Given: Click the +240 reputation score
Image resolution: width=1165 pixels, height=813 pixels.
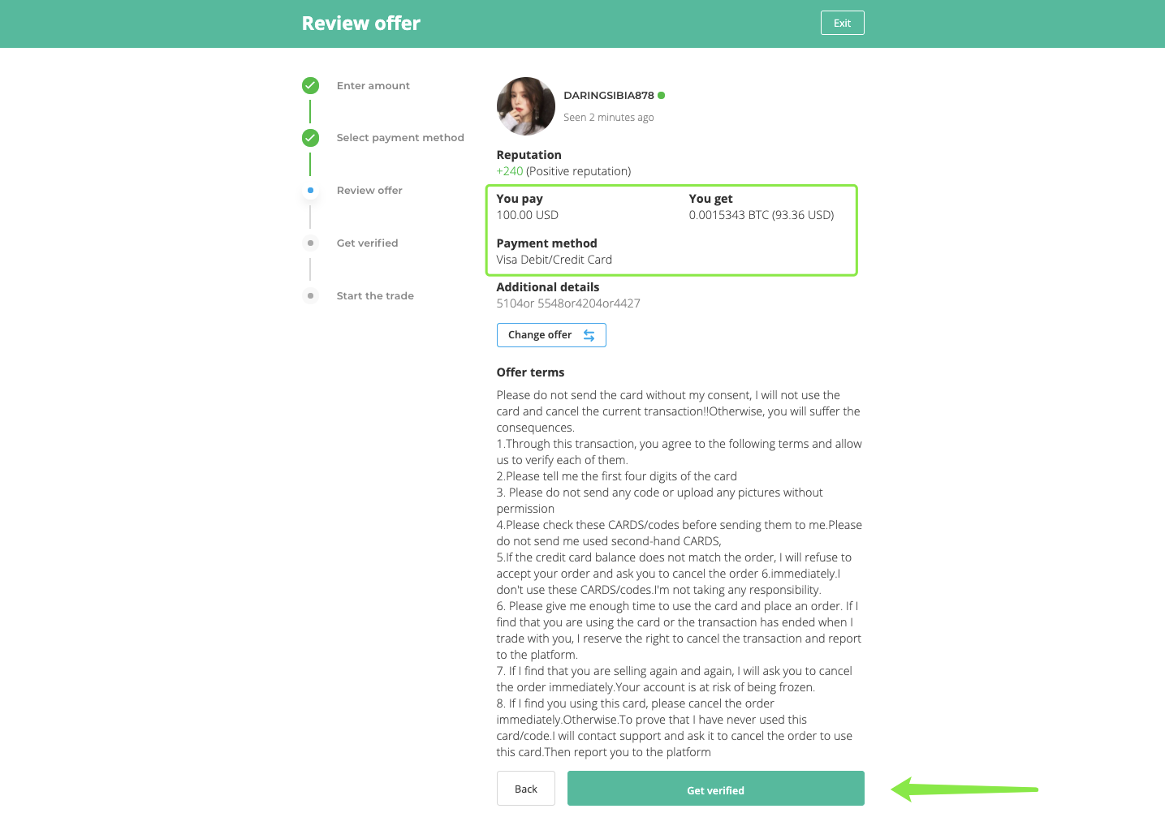Looking at the screenshot, I should 510,171.
